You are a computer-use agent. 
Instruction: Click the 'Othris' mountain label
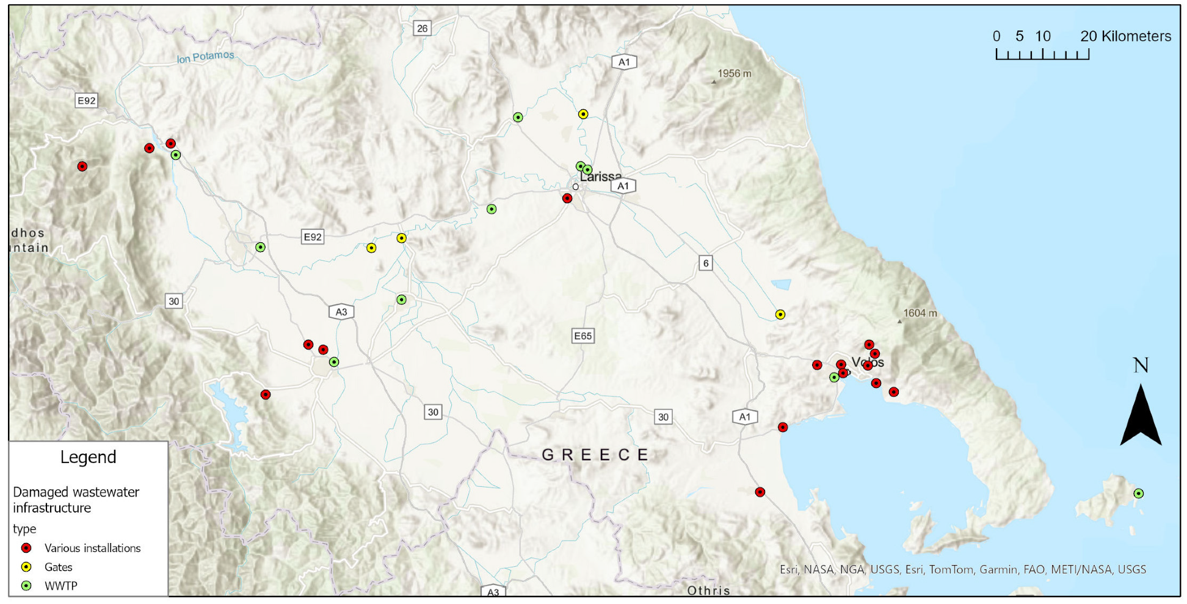[708, 590]
